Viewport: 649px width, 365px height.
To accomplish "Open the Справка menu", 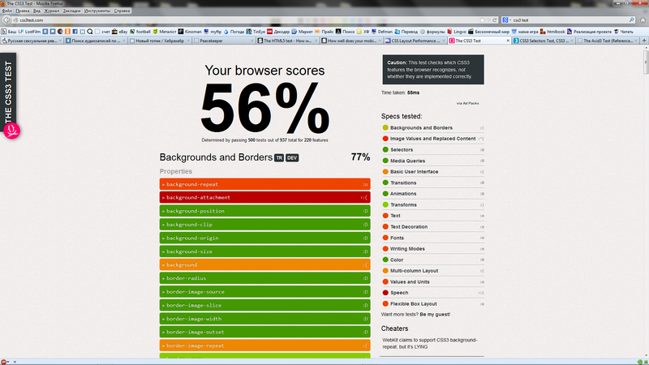I will pos(122,11).
